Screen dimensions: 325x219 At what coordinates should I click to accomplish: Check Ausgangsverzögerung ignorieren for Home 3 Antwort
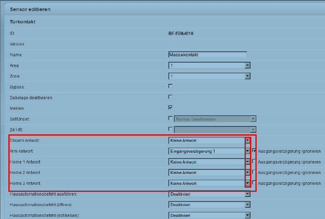pyautogui.click(x=254, y=183)
